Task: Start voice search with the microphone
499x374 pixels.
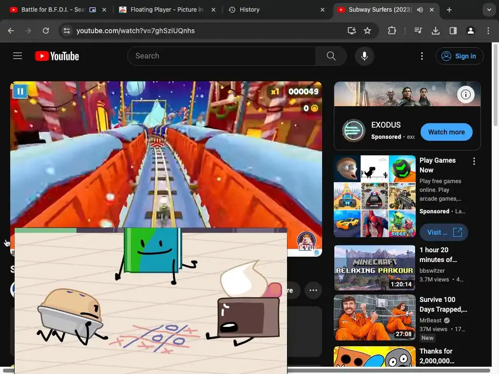Action: coord(365,56)
